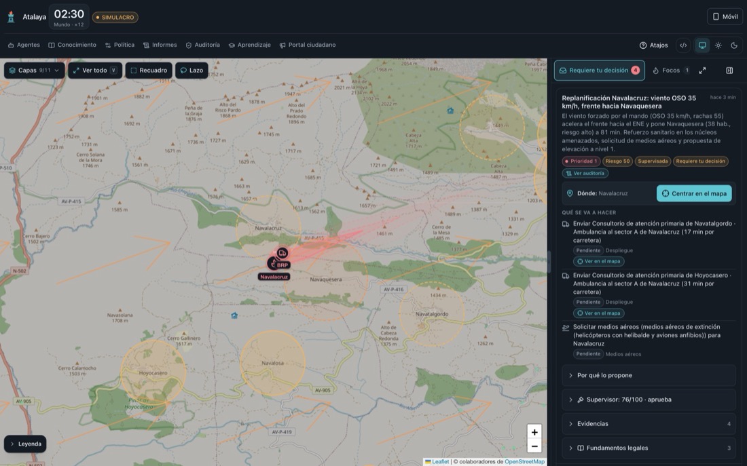Zoom out on the map
Image resolution: width=747 pixels, height=466 pixels.
coord(534,446)
